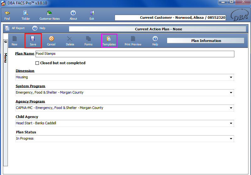The image size is (251, 175).
Task: Expand the System Program dropdown
Action: [x=231, y=93]
